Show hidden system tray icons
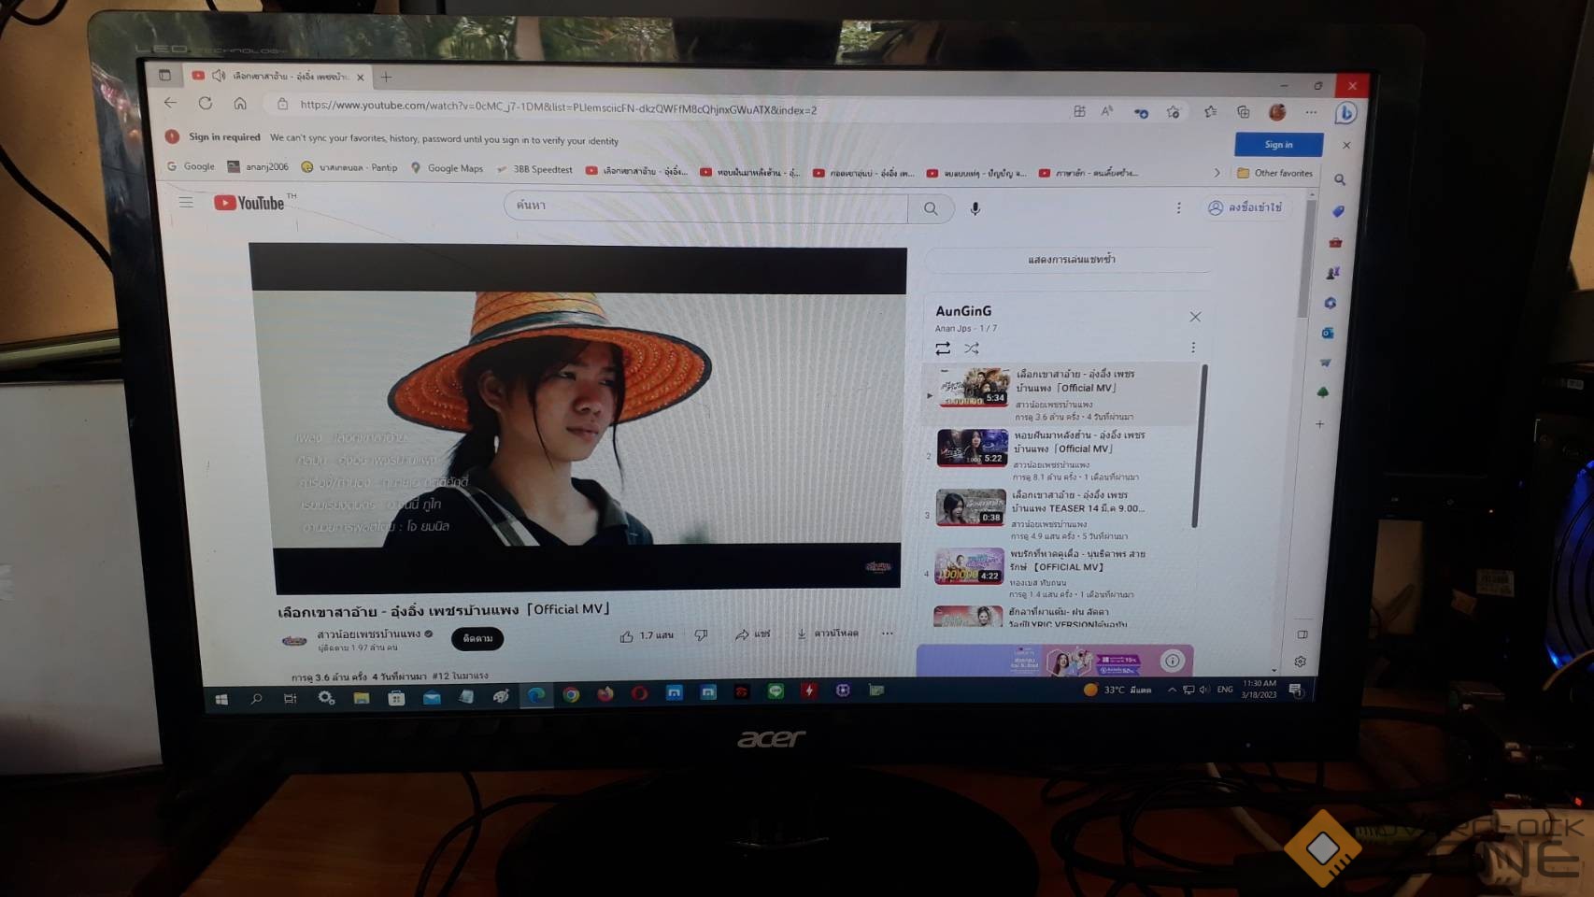Screen dimensions: 1594x897 (1172, 690)
